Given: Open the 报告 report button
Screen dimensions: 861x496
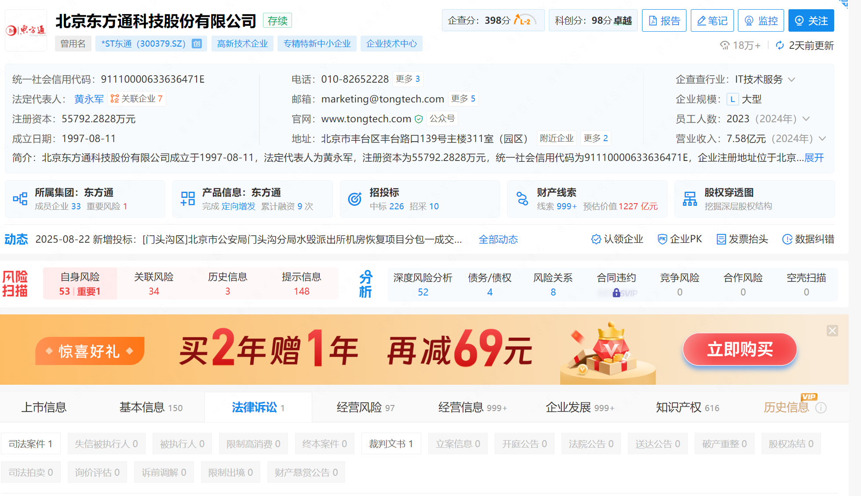Looking at the screenshot, I should pyautogui.click(x=664, y=21).
